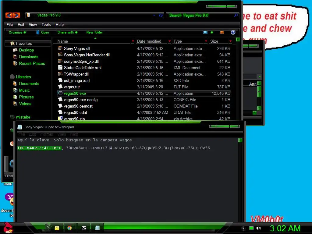
Task: Select the vegas90.exe.config file icon
Action: [60, 99]
